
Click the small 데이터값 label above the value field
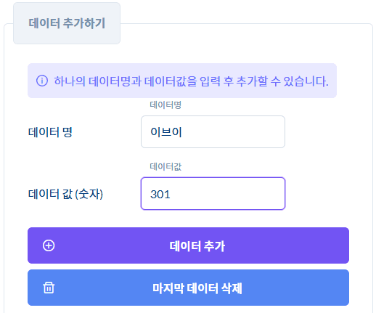point(165,166)
